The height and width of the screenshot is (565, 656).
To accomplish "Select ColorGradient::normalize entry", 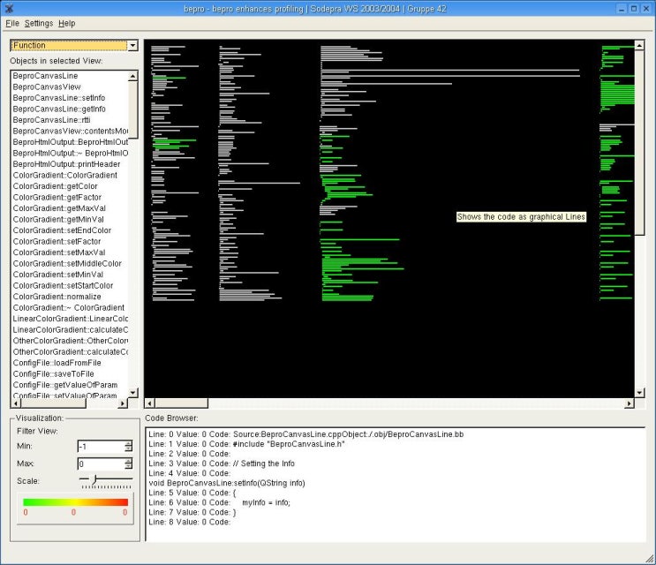I will pyautogui.click(x=57, y=297).
